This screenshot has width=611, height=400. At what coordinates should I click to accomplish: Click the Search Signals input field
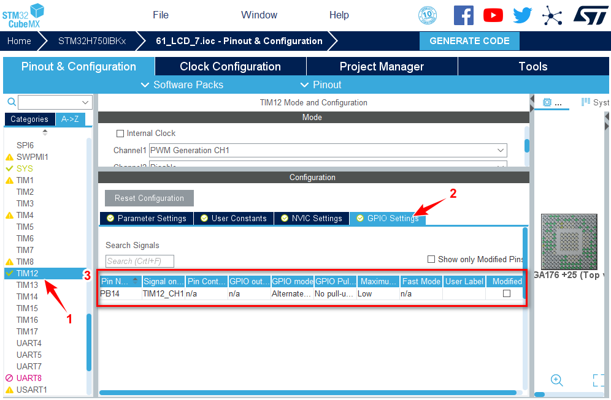pyautogui.click(x=140, y=261)
